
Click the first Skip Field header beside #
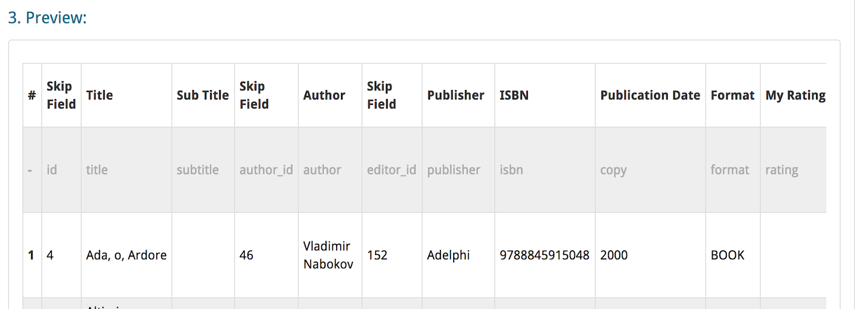pyautogui.click(x=61, y=95)
